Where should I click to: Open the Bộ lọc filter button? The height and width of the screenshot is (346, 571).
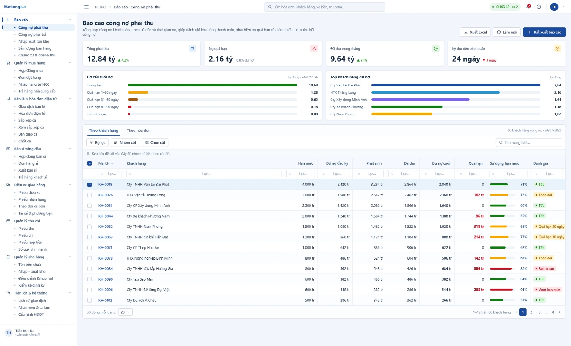pyautogui.click(x=97, y=143)
